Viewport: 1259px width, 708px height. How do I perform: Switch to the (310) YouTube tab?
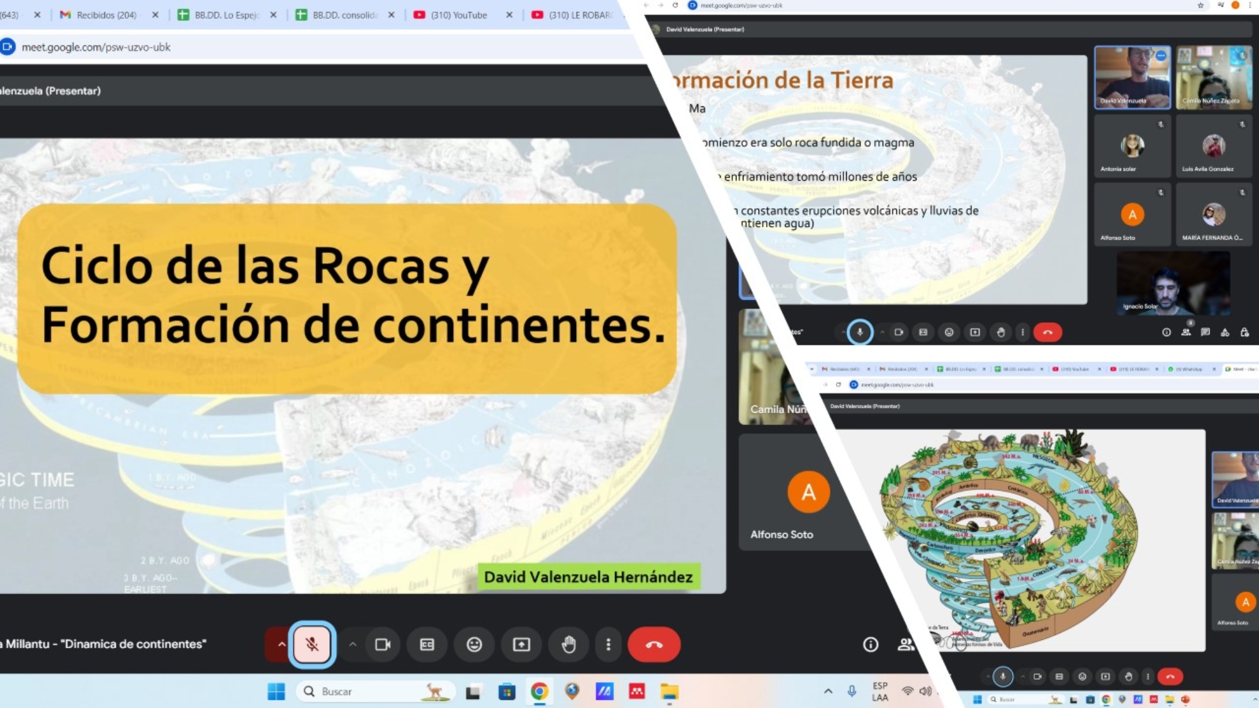(458, 15)
